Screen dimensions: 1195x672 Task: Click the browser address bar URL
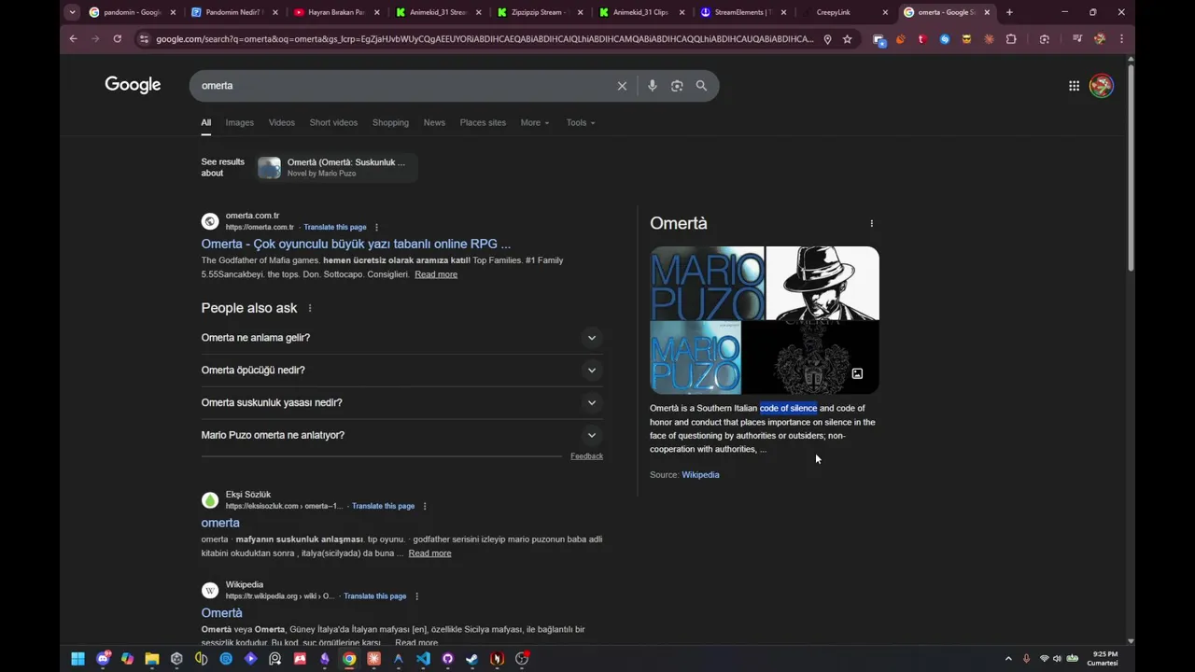click(x=484, y=39)
